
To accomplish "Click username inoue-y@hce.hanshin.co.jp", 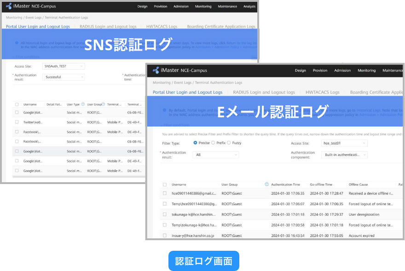I will [193, 236].
